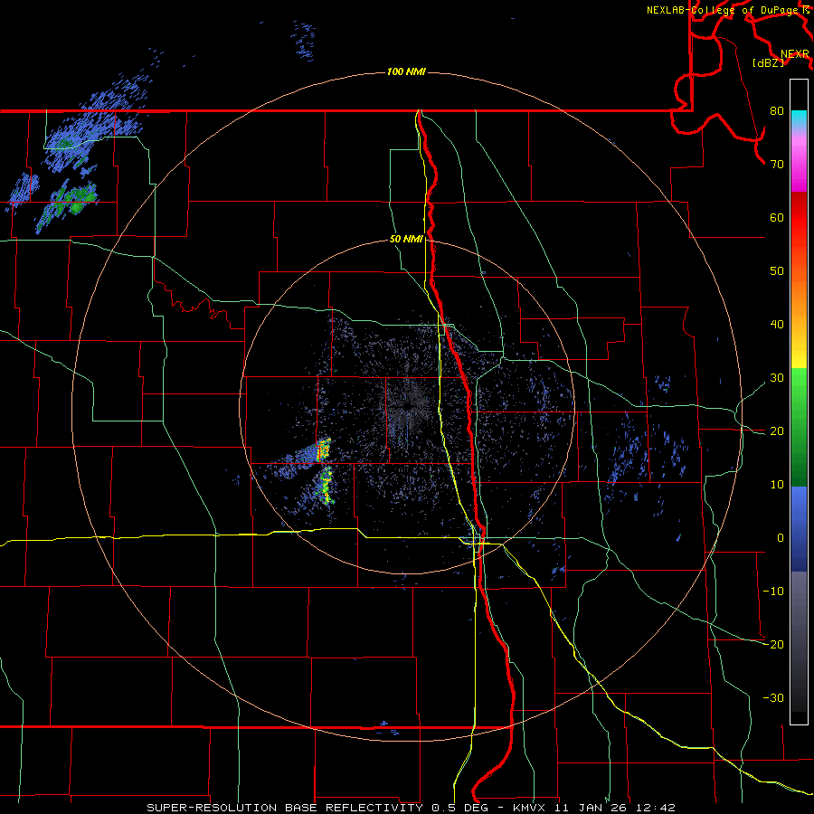The image size is (814, 814).
Task: Click the "0" value on the dBZ scale
Action: [781, 538]
